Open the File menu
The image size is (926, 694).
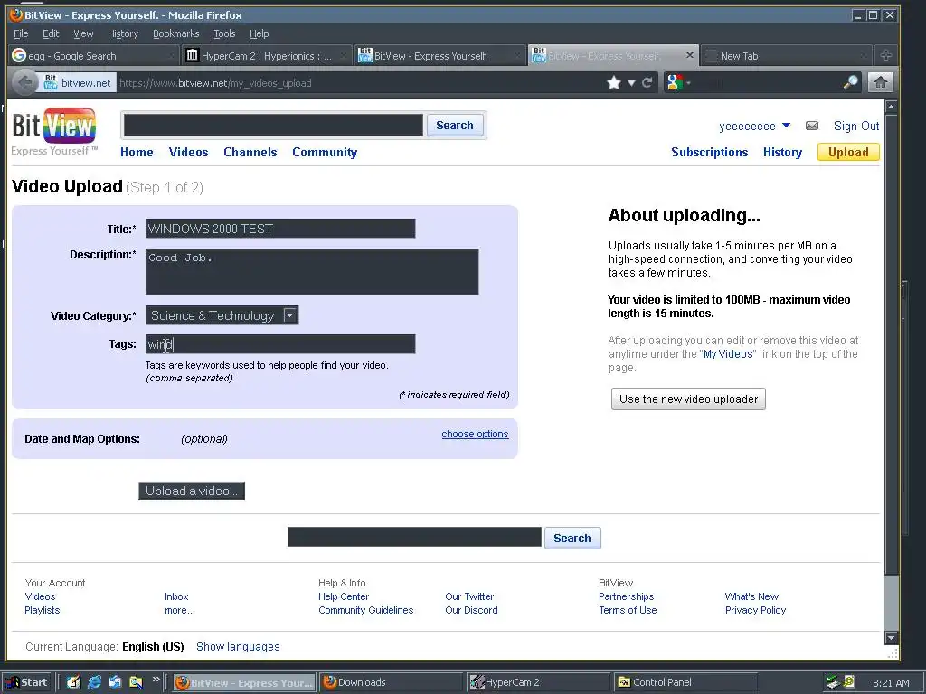pos(21,33)
